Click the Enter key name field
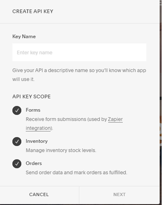Screen dimensions: 162x205 pyautogui.click(x=79, y=52)
